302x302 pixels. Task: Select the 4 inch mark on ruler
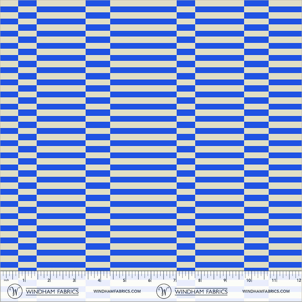(99, 280)
